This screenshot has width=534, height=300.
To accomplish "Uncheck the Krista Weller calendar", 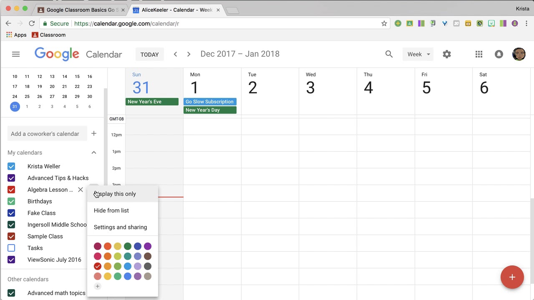I will (11, 166).
